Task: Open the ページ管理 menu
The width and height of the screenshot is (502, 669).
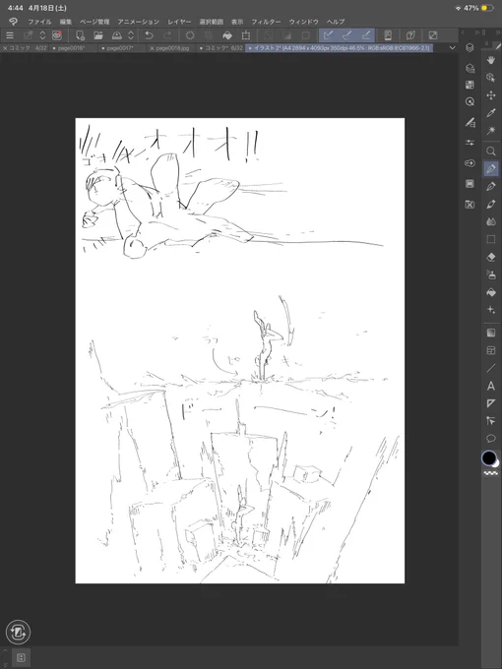Action: [94, 22]
